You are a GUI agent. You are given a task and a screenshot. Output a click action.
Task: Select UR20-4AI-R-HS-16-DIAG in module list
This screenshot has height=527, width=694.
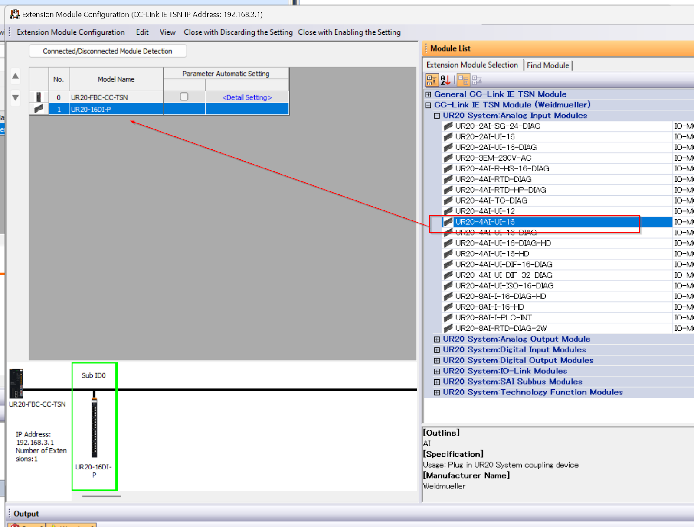pos(557,168)
